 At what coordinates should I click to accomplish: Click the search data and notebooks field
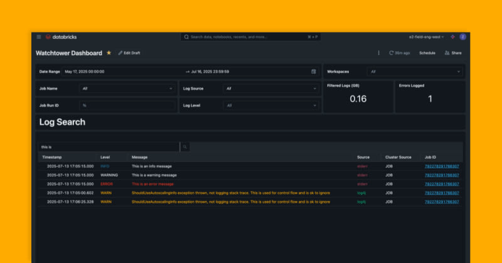coord(251,37)
